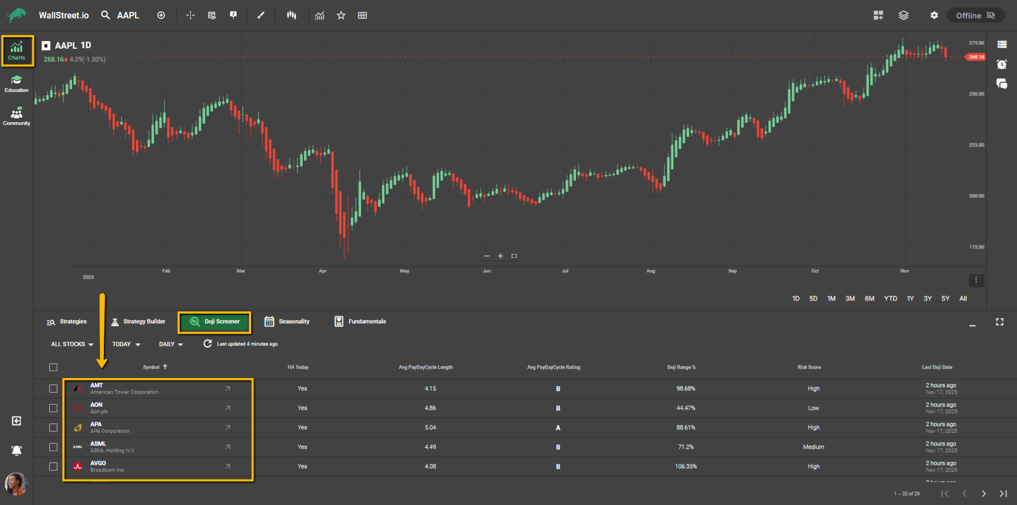Open the Community sidebar icon
This screenshot has height=505, width=1017.
[16, 116]
